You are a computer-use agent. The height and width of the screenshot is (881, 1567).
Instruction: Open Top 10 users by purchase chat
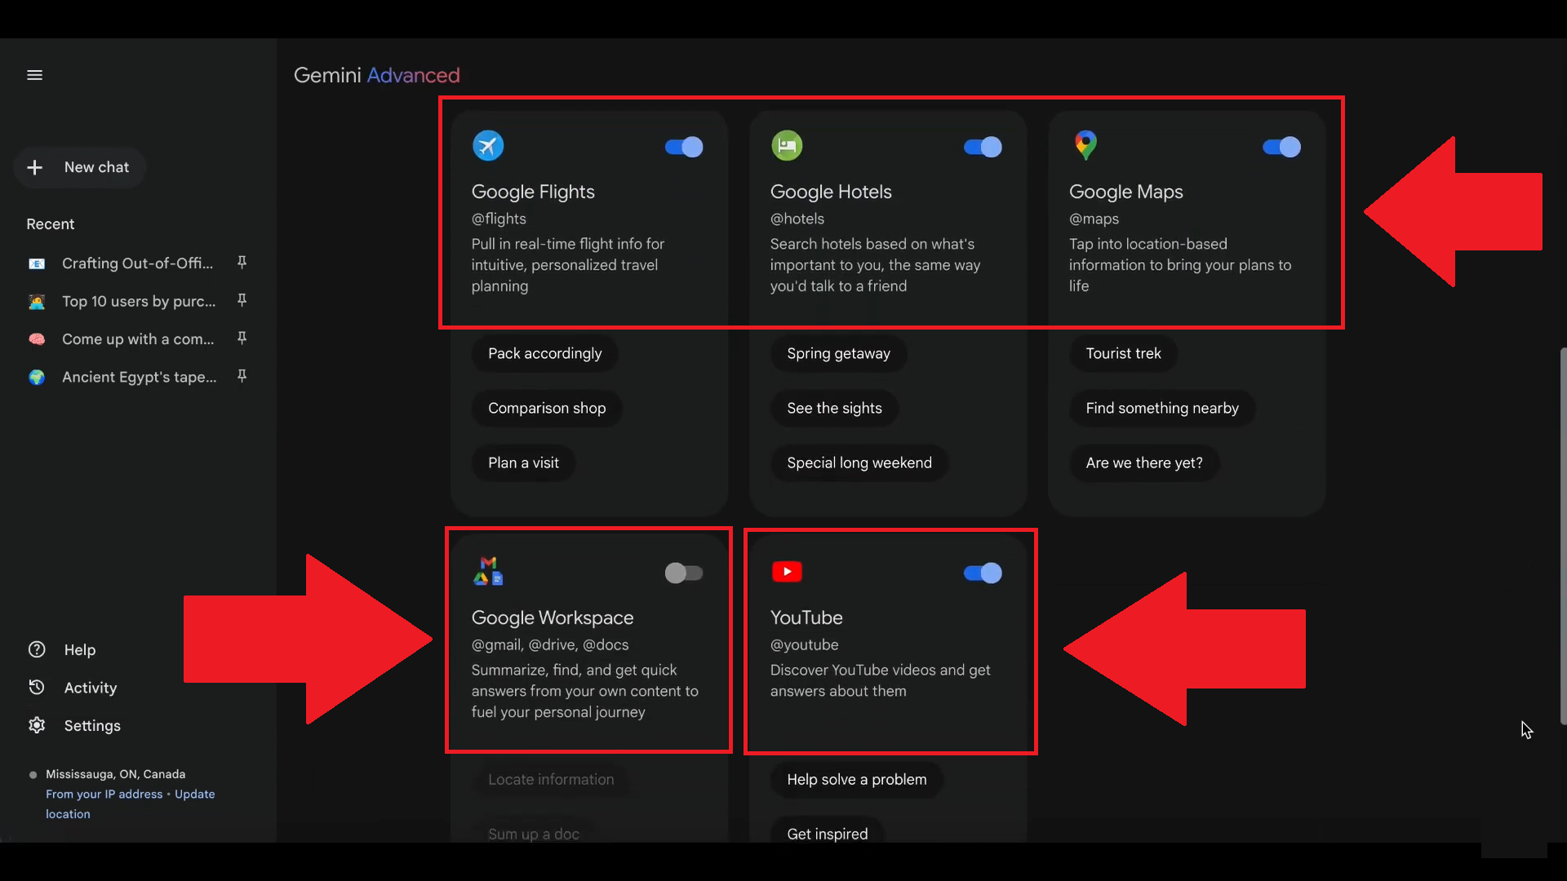coord(139,301)
